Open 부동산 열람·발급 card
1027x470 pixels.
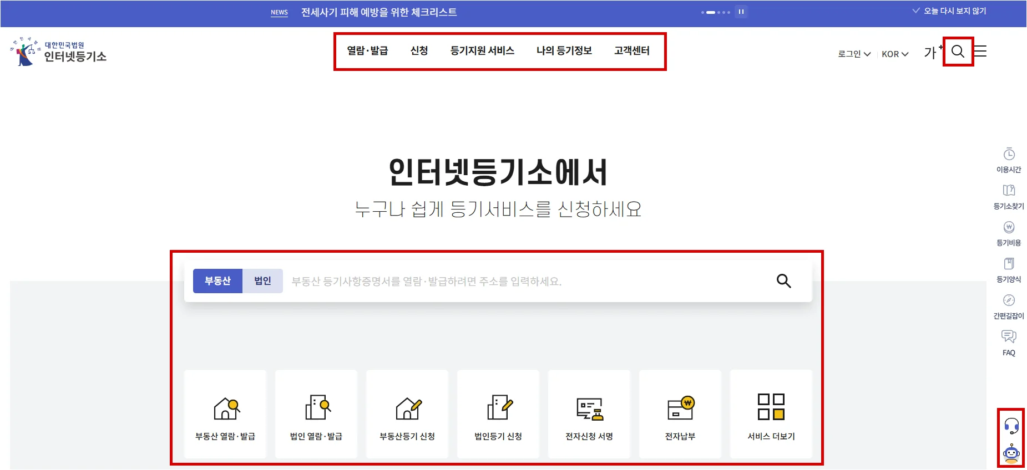coord(225,414)
